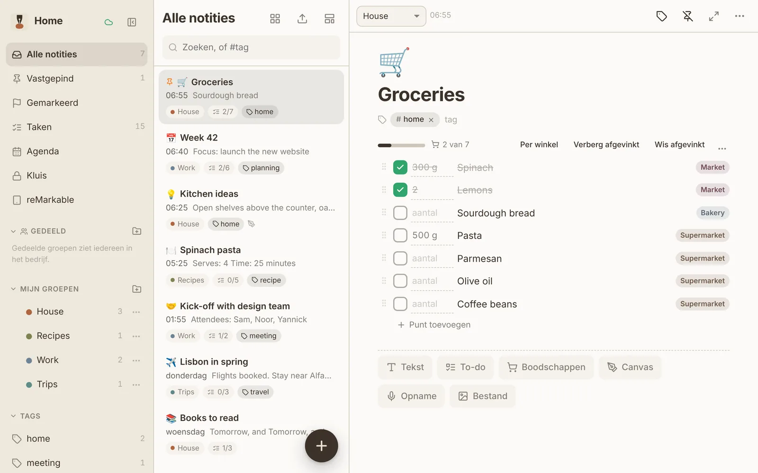Image resolution: width=758 pixels, height=473 pixels.
Task: Expand the note to full screen
Action: tap(713, 16)
